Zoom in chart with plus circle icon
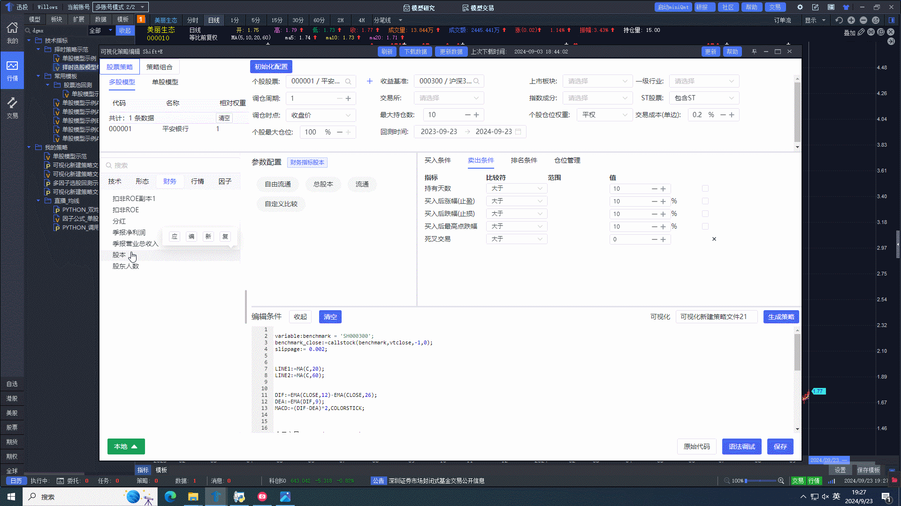The image size is (901, 506). 851,20
